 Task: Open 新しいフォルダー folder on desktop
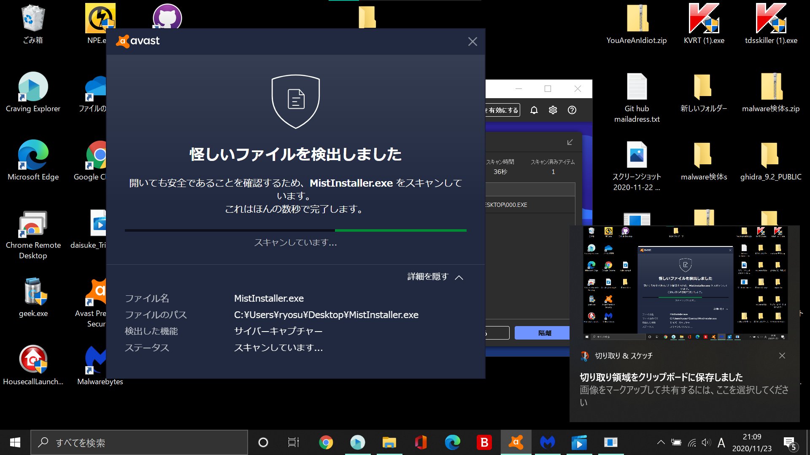(704, 93)
